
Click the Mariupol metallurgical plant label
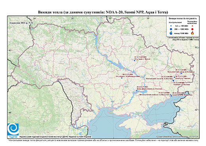coord(154,95)
